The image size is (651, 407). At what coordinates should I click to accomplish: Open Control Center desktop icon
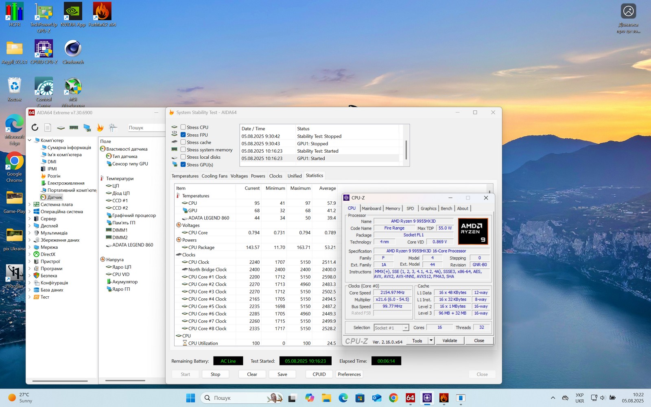(44, 92)
